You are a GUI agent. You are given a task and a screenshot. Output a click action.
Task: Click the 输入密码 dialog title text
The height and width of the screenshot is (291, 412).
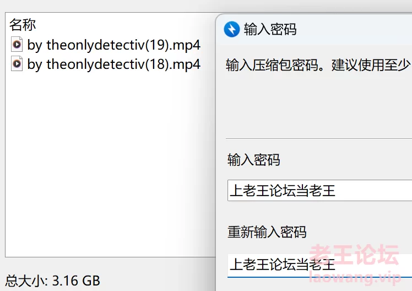coord(270,29)
